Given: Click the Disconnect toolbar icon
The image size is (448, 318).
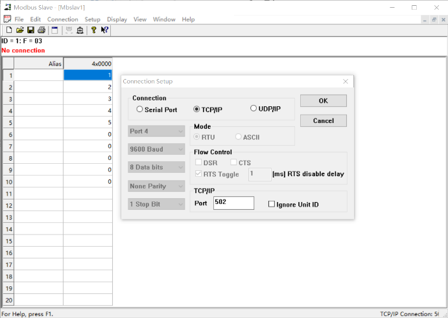Looking at the screenshot, I should [80, 30].
